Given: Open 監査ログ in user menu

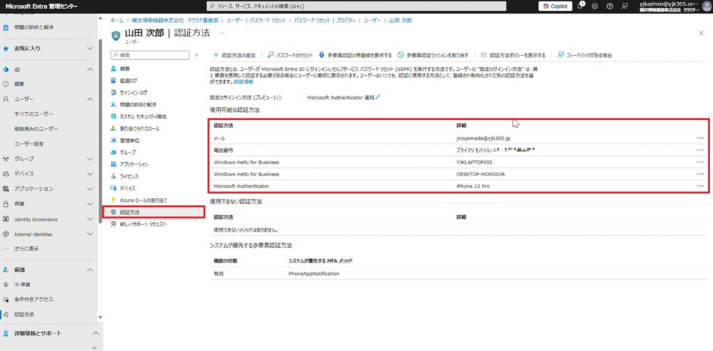Looking at the screenshot, I should 128,81.
